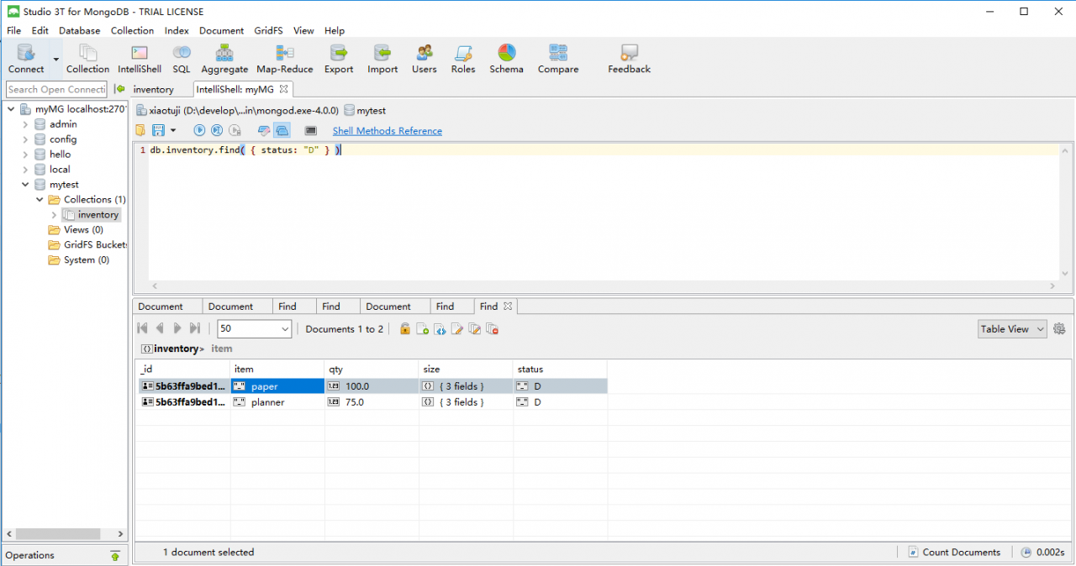Open a script file in the IntelliShell toolbar
Image resolution: width=1076 pixels, height=566 pixels.
140,130
